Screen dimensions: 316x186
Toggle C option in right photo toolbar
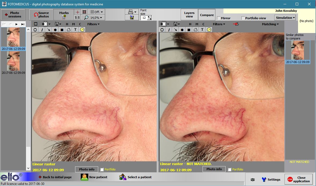(x=204, y=24)
